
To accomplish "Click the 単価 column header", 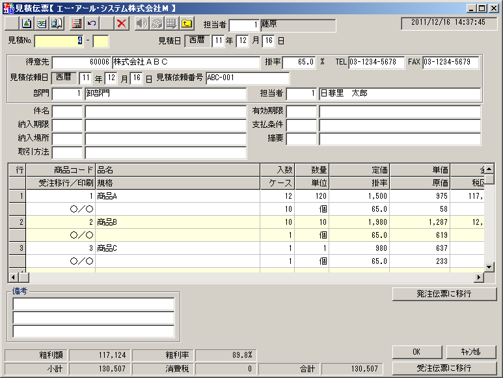I will tap(420, 170).
